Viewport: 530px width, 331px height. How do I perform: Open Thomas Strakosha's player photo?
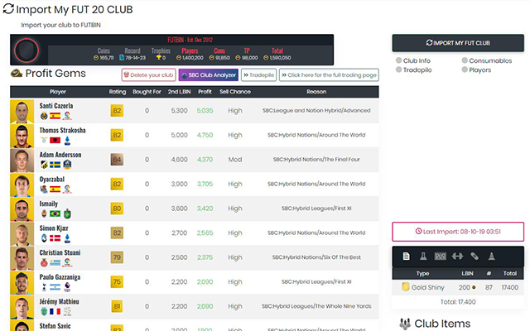coord(22,136)
